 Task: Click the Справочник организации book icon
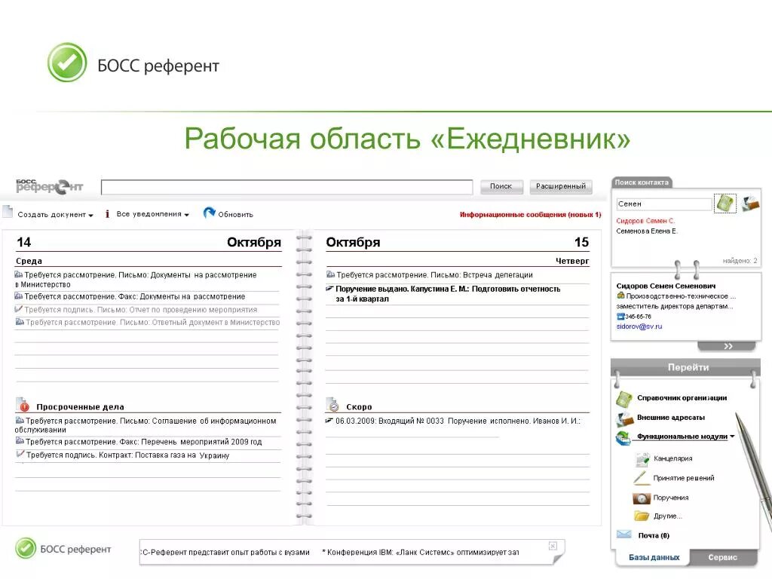coord(623,399)
